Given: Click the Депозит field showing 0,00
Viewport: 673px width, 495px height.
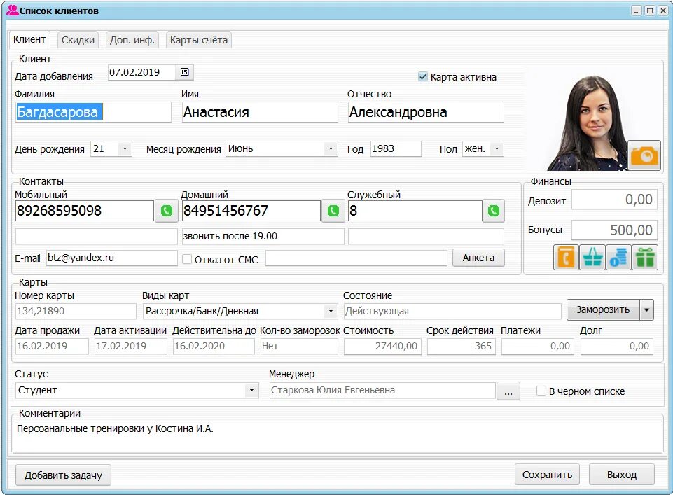Looking at the screenshot, I should [x=614, y=200].
